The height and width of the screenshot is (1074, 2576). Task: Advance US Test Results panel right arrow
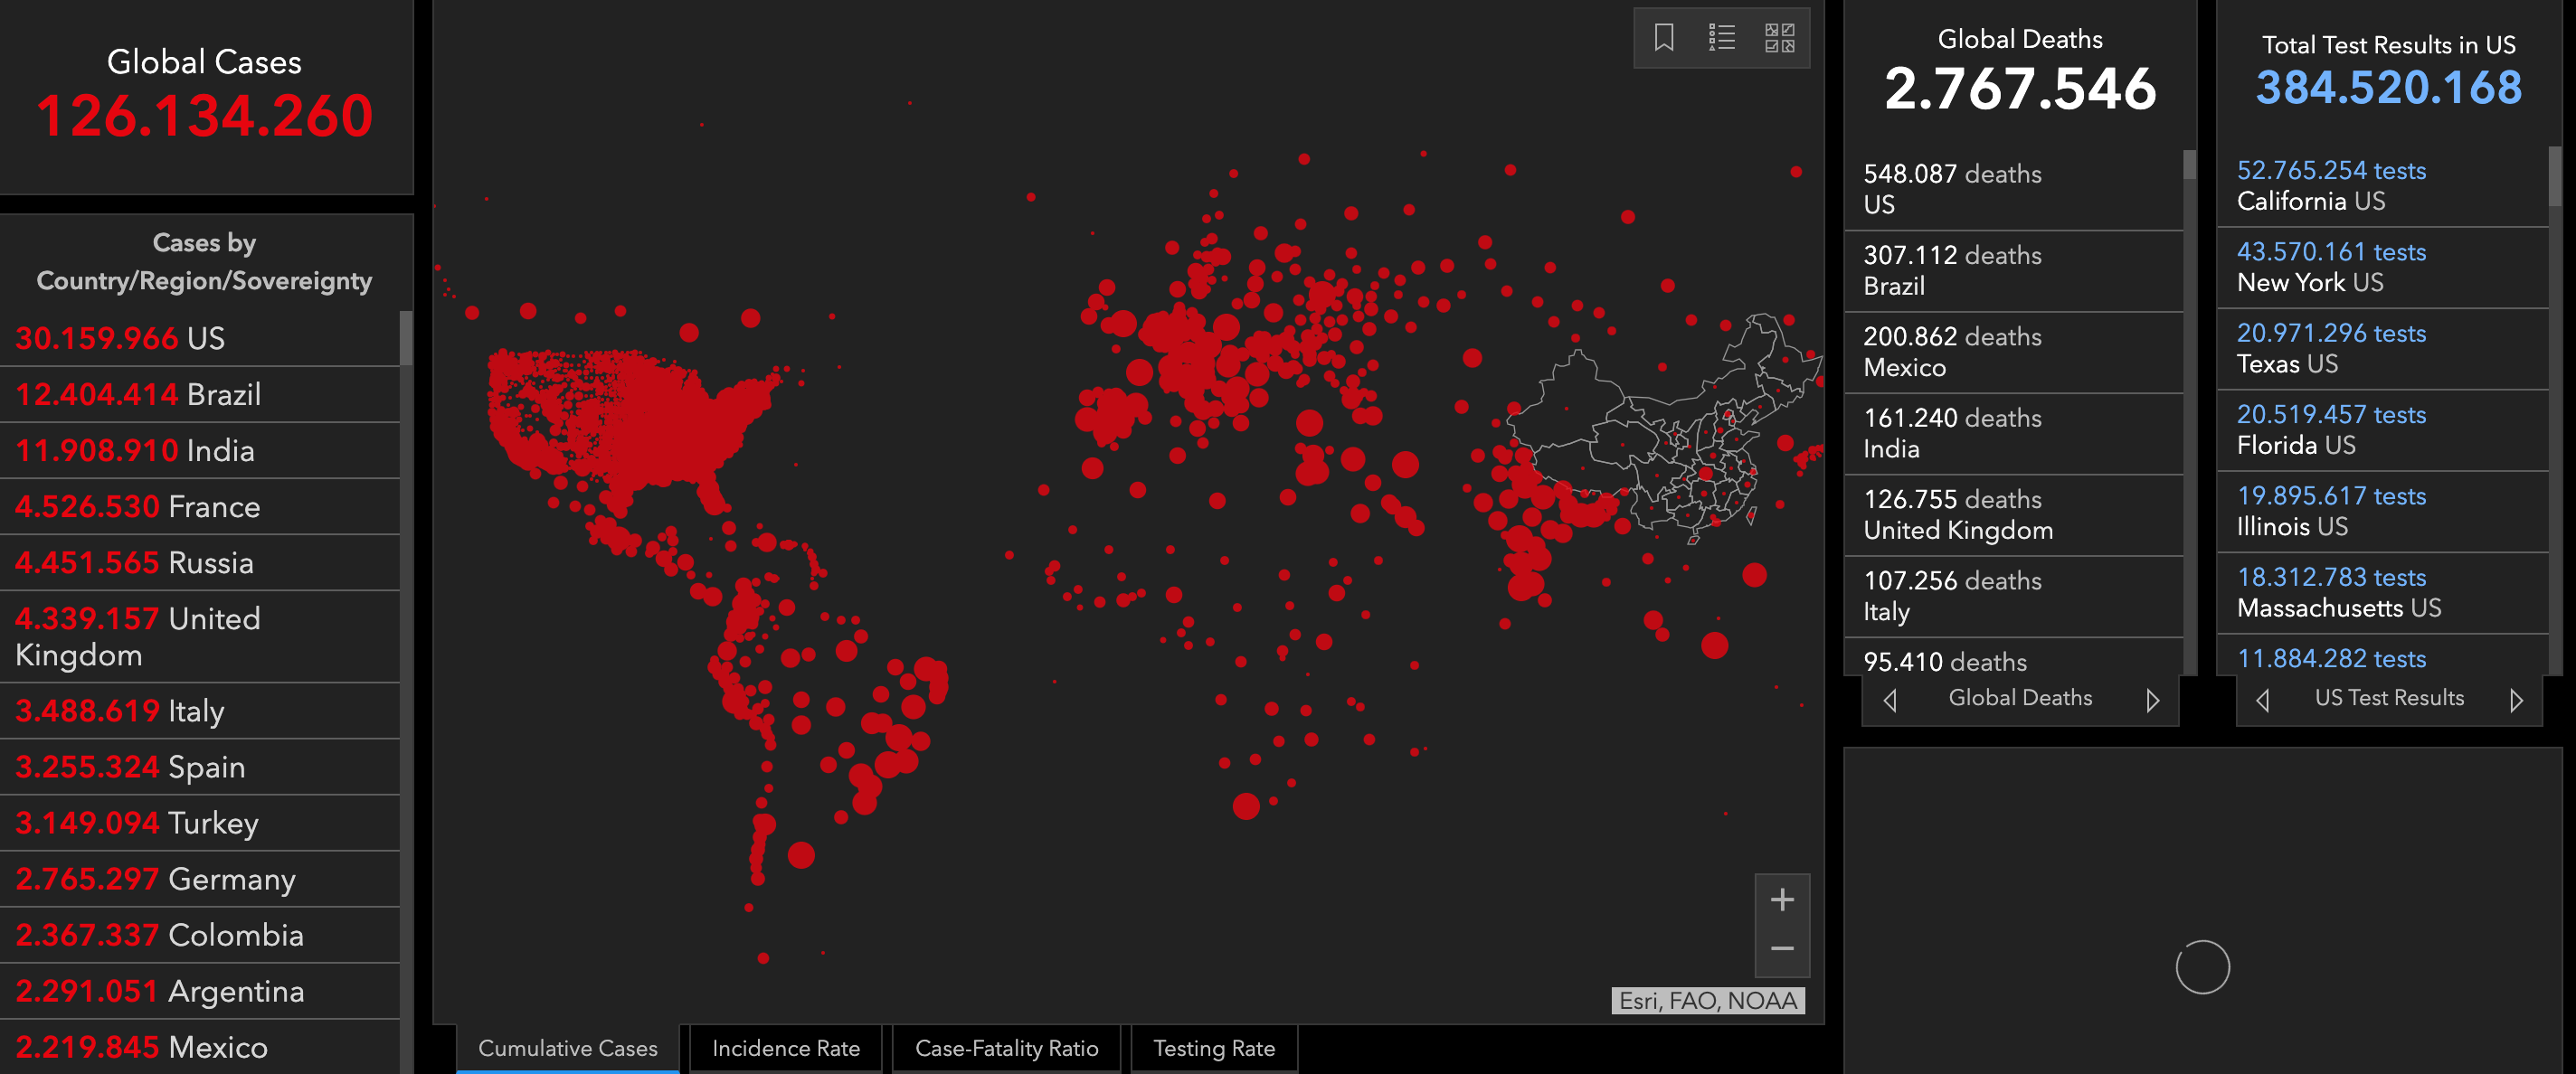pos(2516,700)
